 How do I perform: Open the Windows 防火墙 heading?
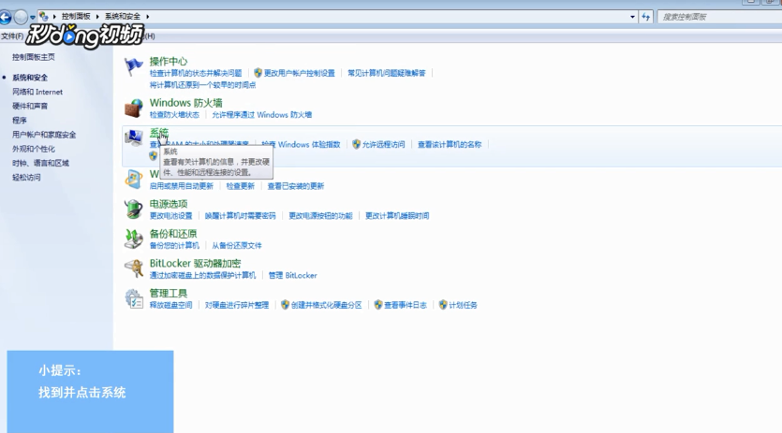click(x=186, y=103)
